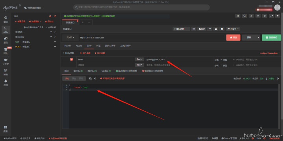This screenshot has height=141, width=283.
Task: Click 新建目录 to create a folder
Action: 20,22
